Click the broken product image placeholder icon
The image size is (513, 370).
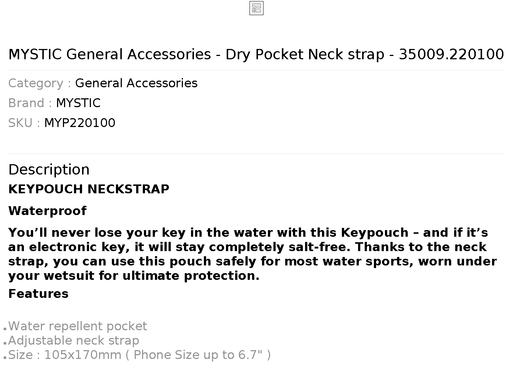point(256,8)
